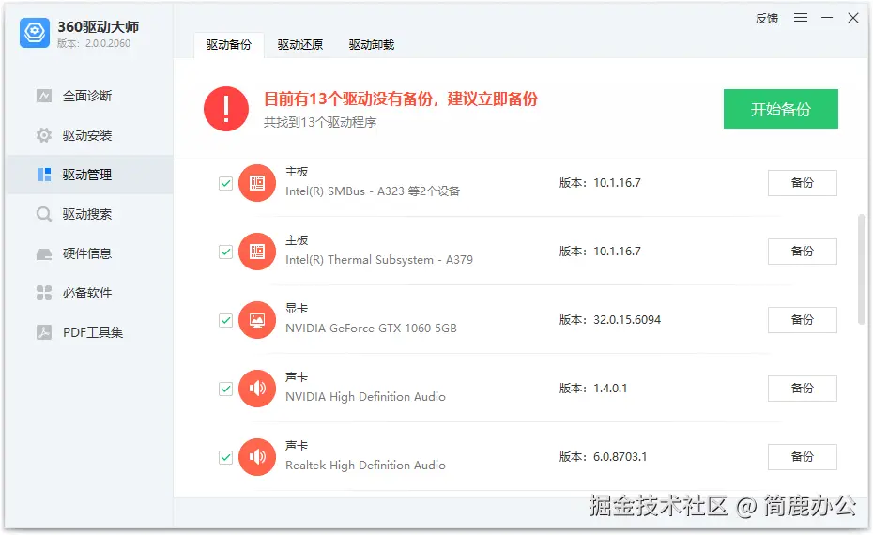This screenshot has width=873, height=535.
Task: Click the 硬件信息 sidebar icon
Action: [44, 253]
